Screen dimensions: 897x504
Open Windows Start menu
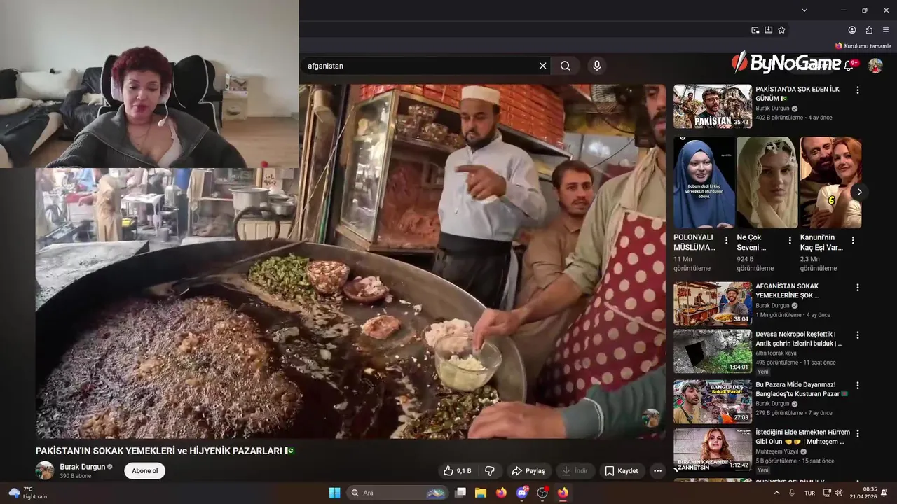[334, 493]
